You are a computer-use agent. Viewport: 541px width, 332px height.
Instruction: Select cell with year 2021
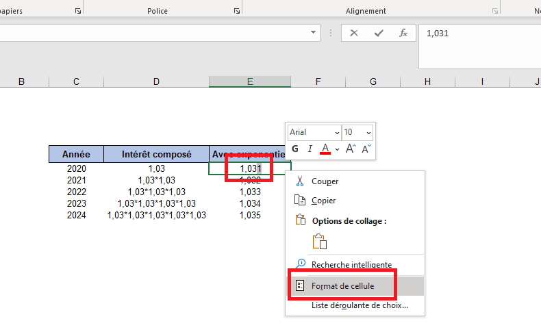pyautogui.click(x=76, y=180)
